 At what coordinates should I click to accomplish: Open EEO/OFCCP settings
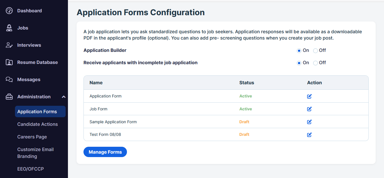click(x=31, y=169)
